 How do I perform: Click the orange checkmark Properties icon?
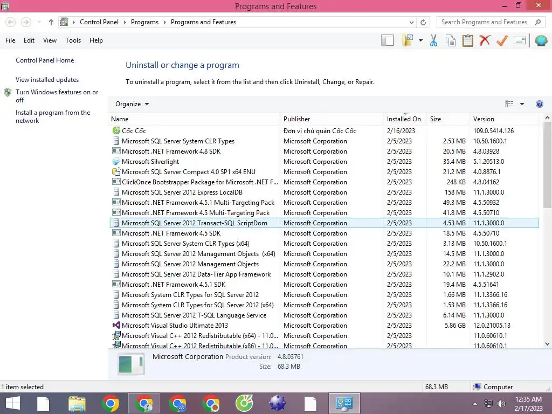pyautogui.click(x=502, y=40)
